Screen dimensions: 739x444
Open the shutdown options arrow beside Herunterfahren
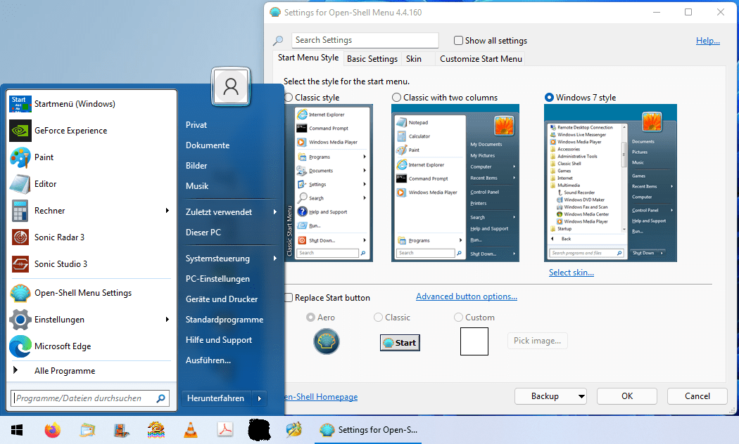click(260, 398)
